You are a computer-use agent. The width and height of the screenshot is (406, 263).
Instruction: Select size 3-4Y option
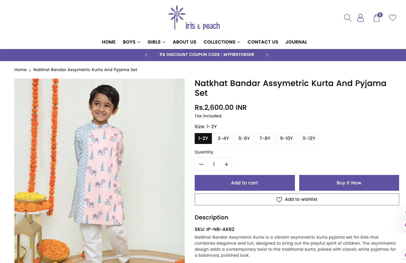tap(223, 139)
